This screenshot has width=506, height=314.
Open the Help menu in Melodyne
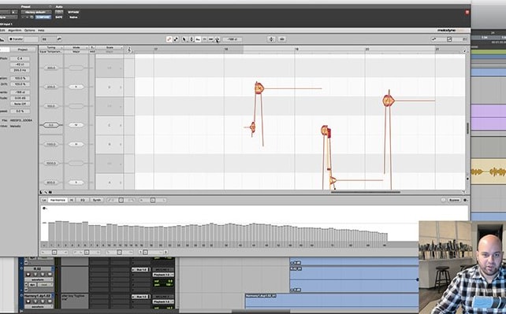pyautogui.click(x=41, y=30)
